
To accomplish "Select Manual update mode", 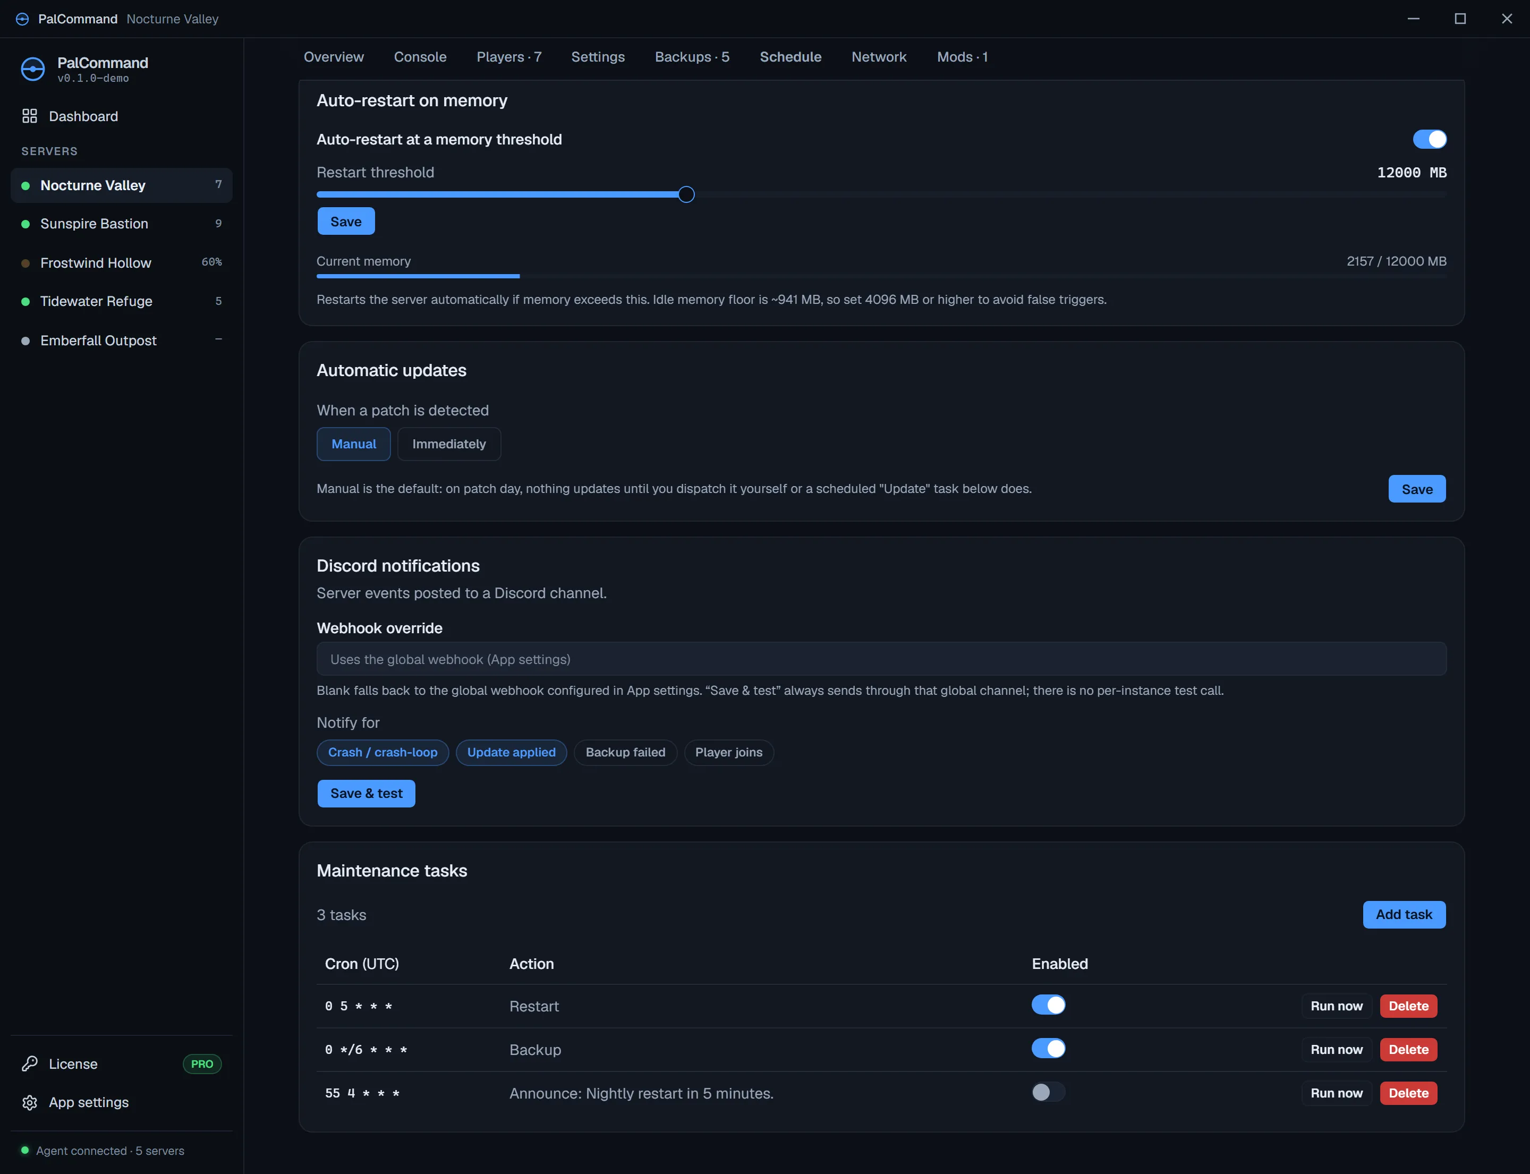I will 354,444.
